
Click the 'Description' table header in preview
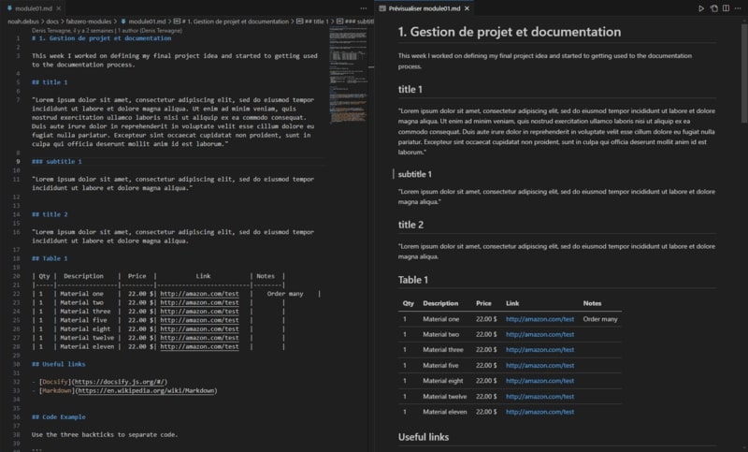(x=440, y=303)
